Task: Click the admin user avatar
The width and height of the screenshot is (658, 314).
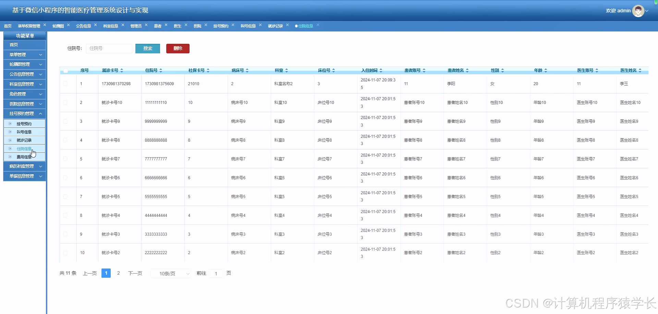Action: [x=638, y=11]
